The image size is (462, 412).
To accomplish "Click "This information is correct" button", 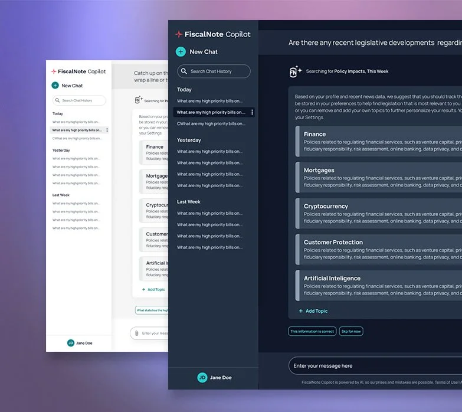I will coord(312,331).
